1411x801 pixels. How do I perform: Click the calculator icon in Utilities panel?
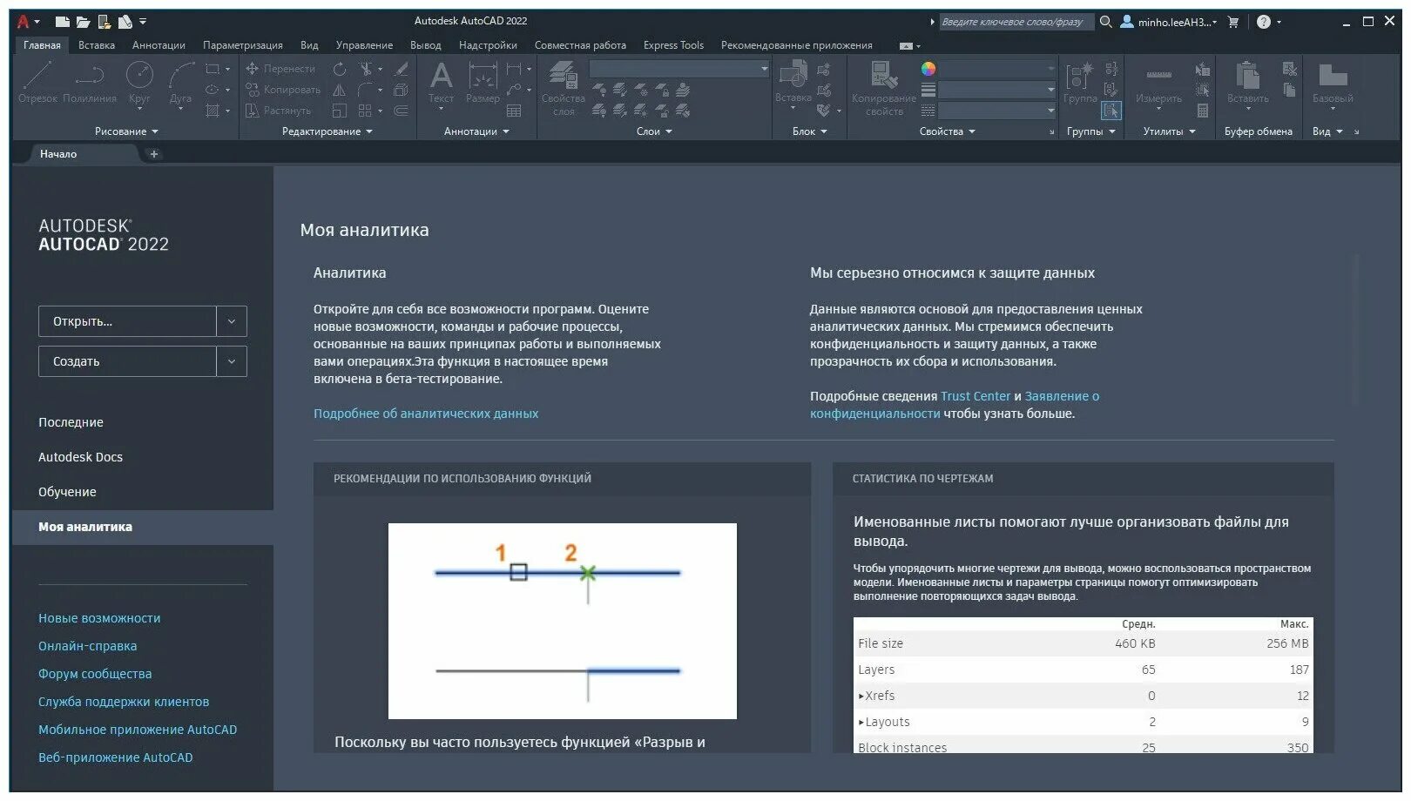(x=1203, y=111)
